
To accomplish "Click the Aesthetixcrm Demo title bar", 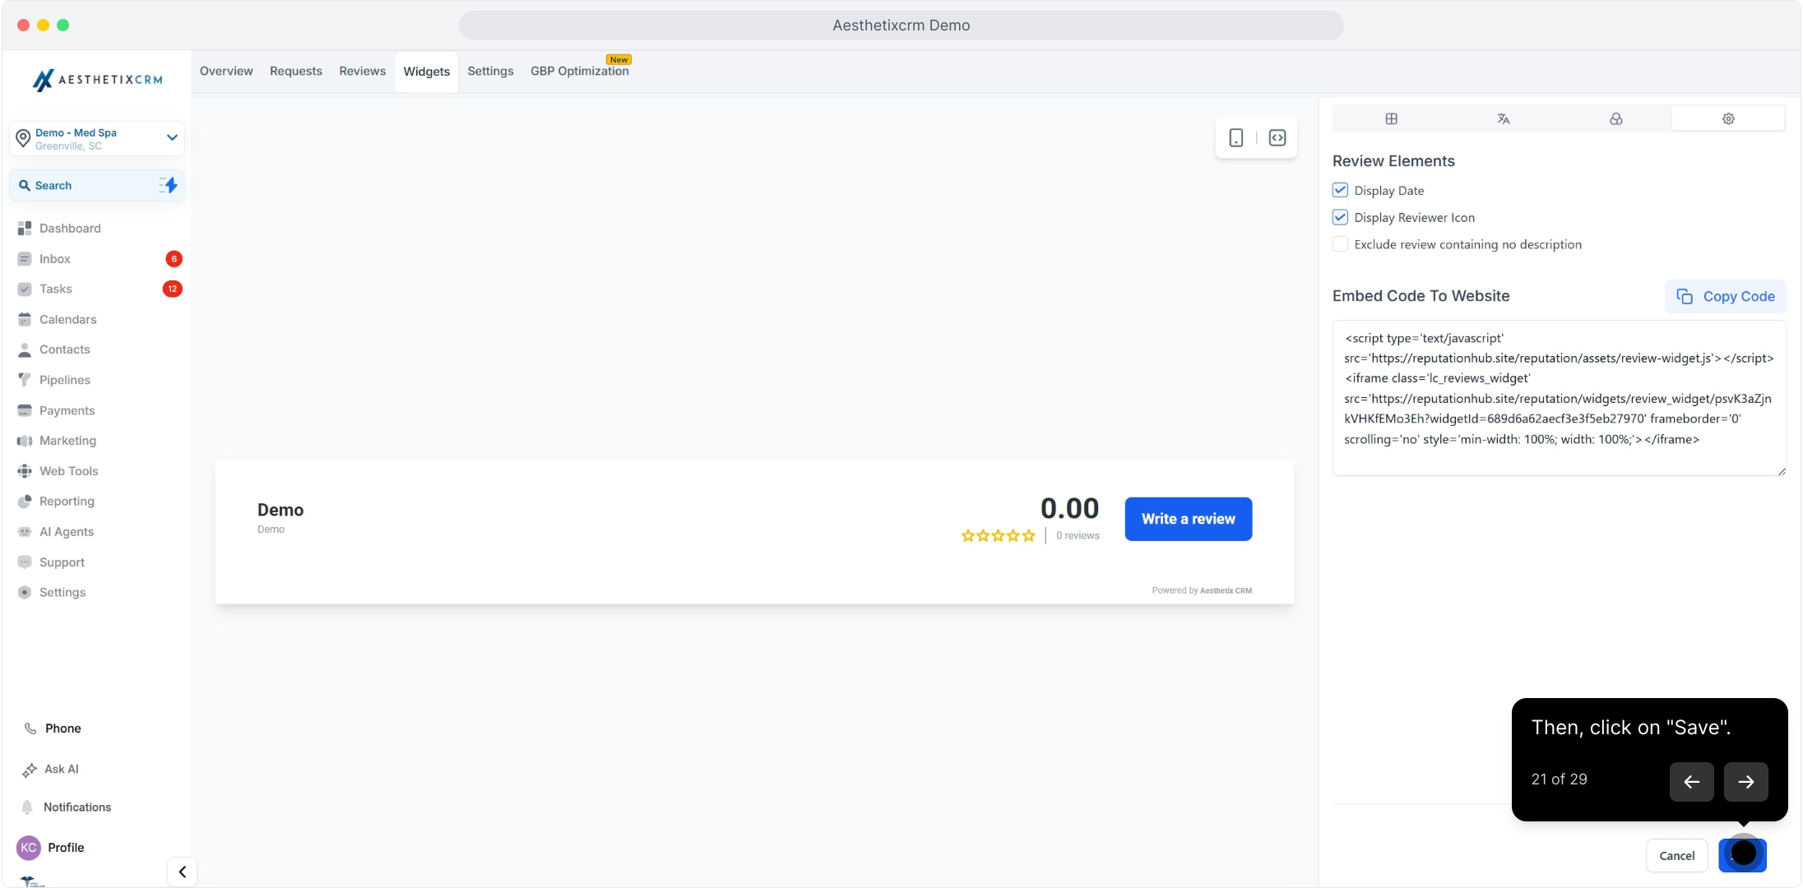I will click(901, 25).
